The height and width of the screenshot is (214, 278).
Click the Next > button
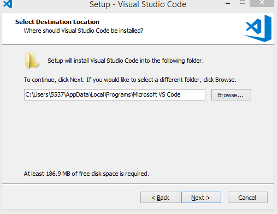pos(201,197)
